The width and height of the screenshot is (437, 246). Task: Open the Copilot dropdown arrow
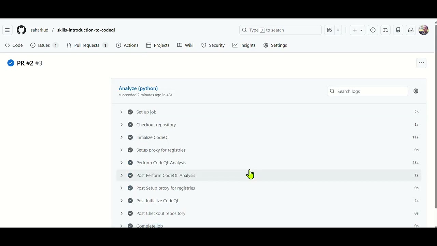point(338,30)
